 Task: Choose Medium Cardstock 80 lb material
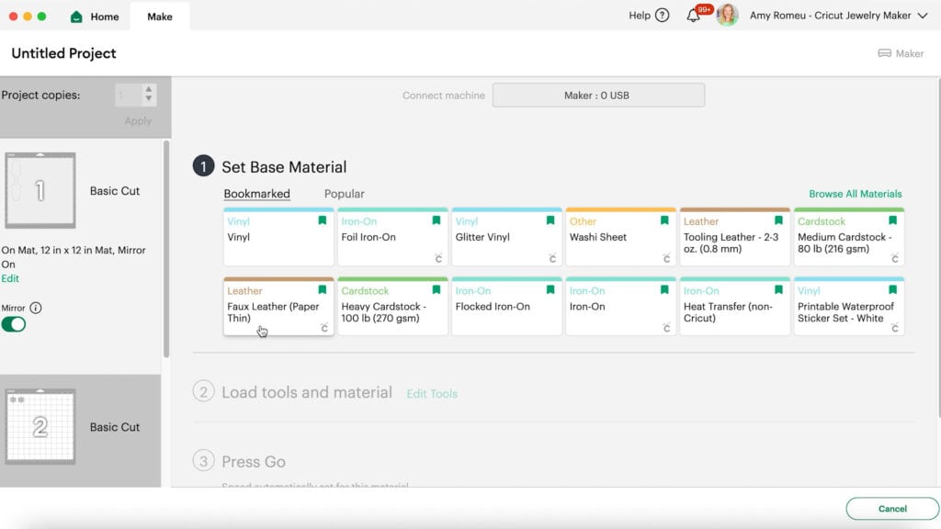(848, 237)
